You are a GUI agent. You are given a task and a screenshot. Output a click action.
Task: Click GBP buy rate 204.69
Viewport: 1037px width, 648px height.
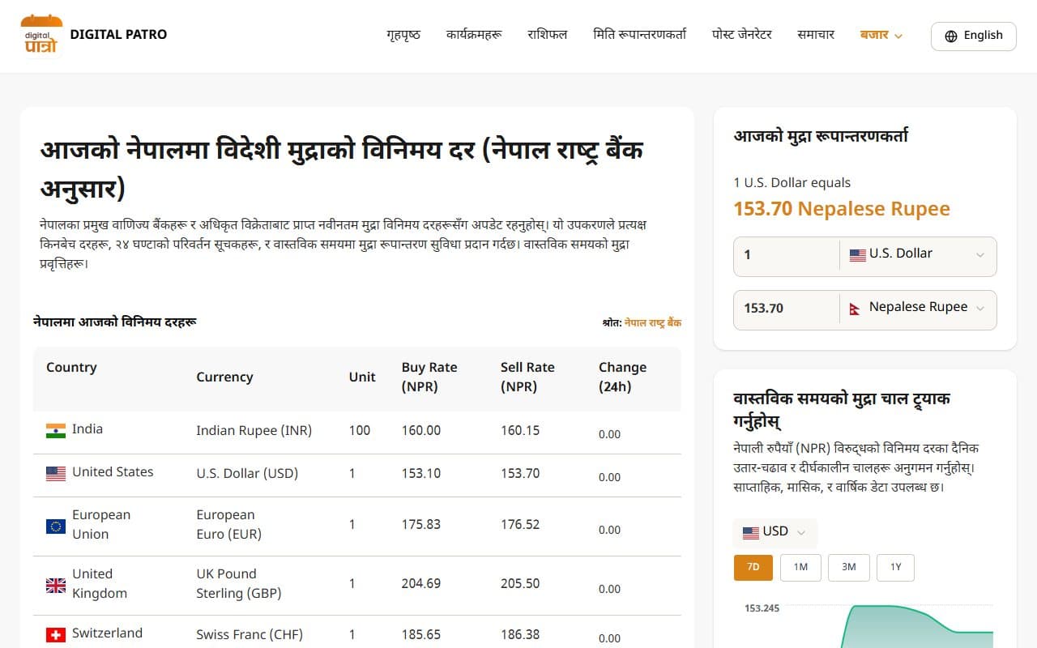(x=421, y=584)
